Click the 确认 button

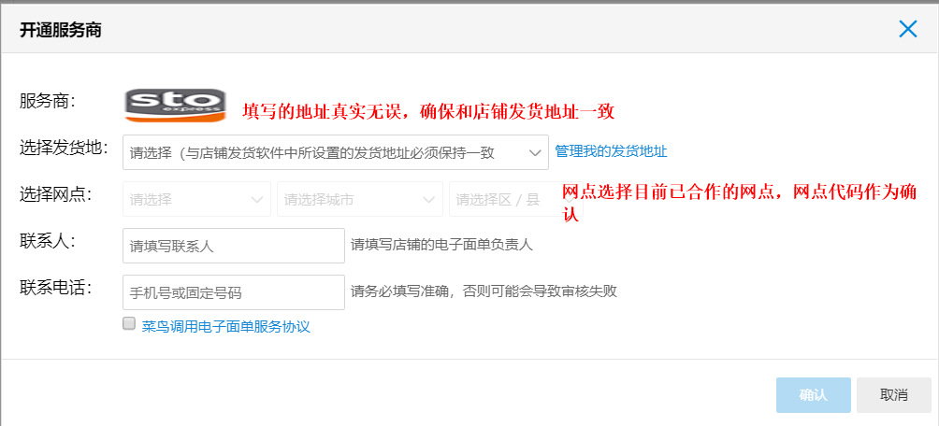pos(814,395)
